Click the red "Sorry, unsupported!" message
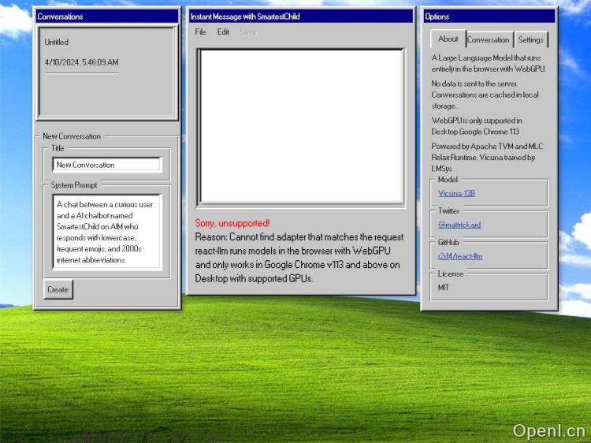The image size is (591, 443). tap(232, 223)
